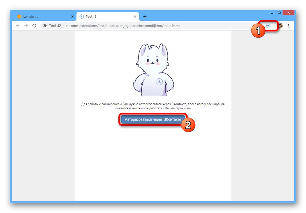Image resolution: width=306 pixels, height=213 pixels.
Task: Click the Lumpics.ru tab favicon
Action: coord(19,16)
